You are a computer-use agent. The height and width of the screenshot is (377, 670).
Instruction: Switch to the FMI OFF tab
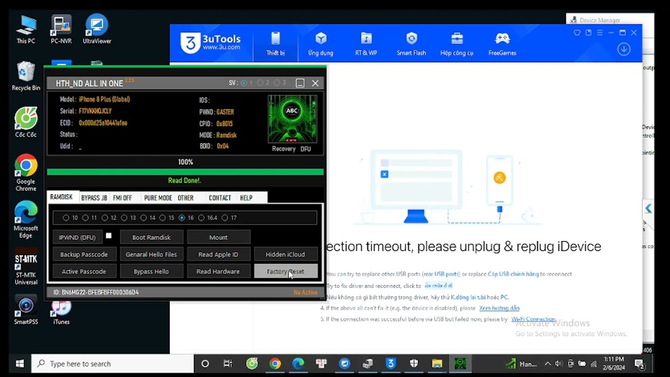pyautogui.click(x=122, y=198)
